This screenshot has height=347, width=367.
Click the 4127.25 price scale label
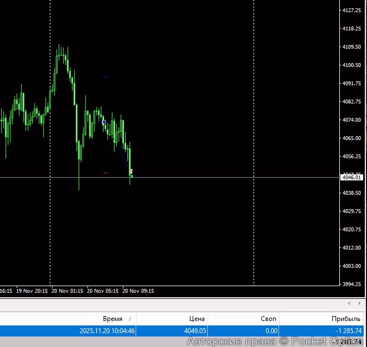352,11
